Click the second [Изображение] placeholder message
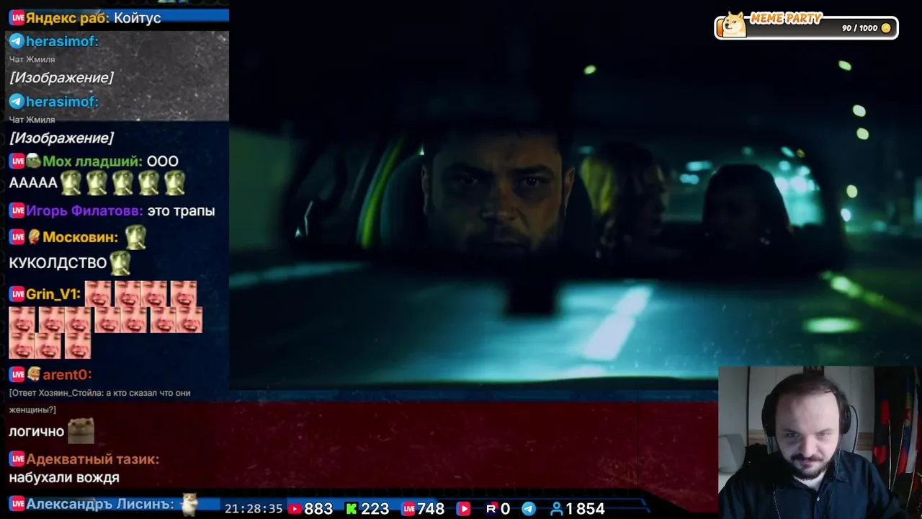This screenshot has height=519, width=922. point(61,138)
